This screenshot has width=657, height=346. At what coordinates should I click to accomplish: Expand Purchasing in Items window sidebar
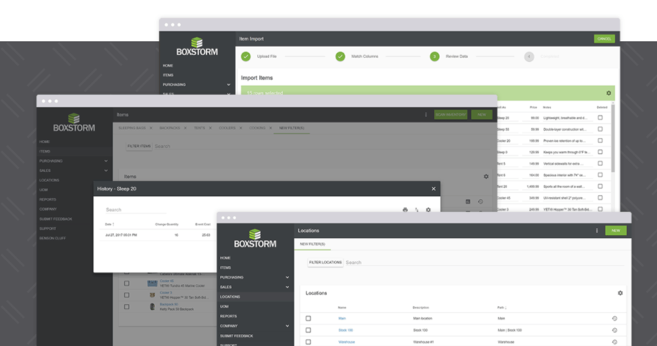coord(106,161)
